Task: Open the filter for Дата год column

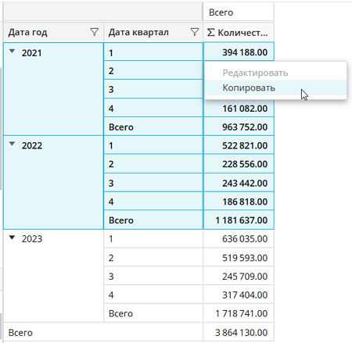Action: point(94,32)
